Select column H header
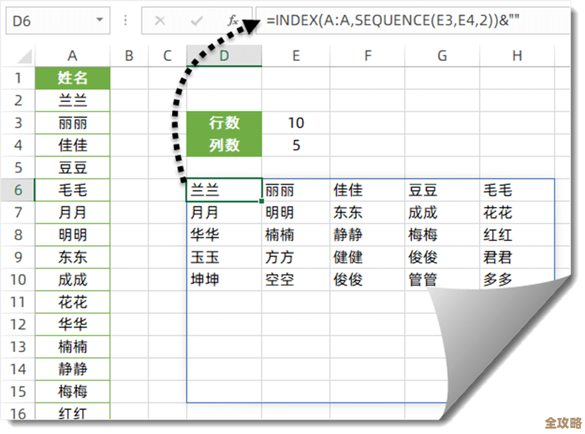Screen dimensions: 585x434 coord(517,56)
